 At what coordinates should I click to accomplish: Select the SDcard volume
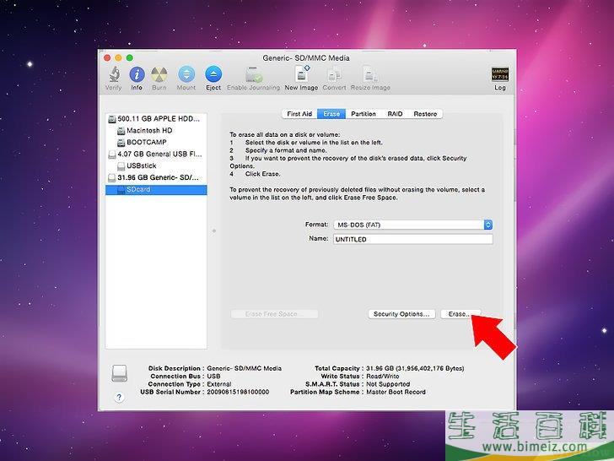(156, 190)
